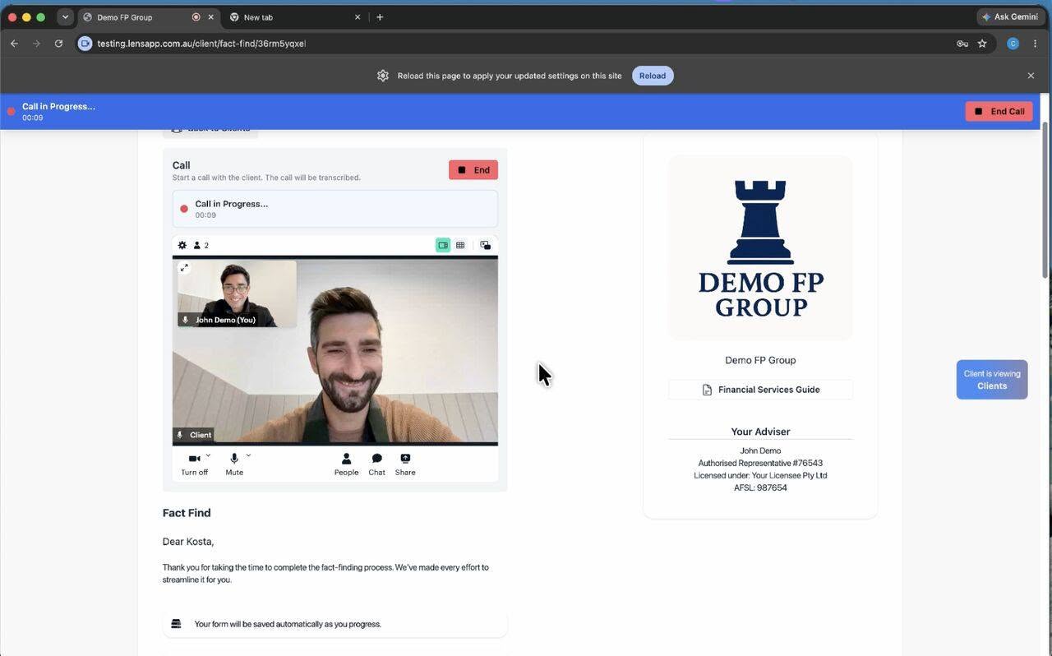Expand the John Demo self-view tile
Viewport: 1052px width, 656px height.
pyautogui.click(x=184, y=267)
